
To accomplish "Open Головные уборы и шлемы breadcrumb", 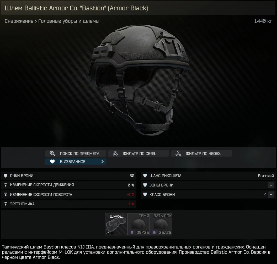I will click(x=69, y=21).
